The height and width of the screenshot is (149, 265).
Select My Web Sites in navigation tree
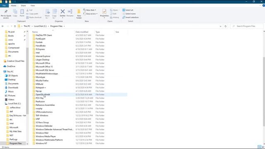15,132
